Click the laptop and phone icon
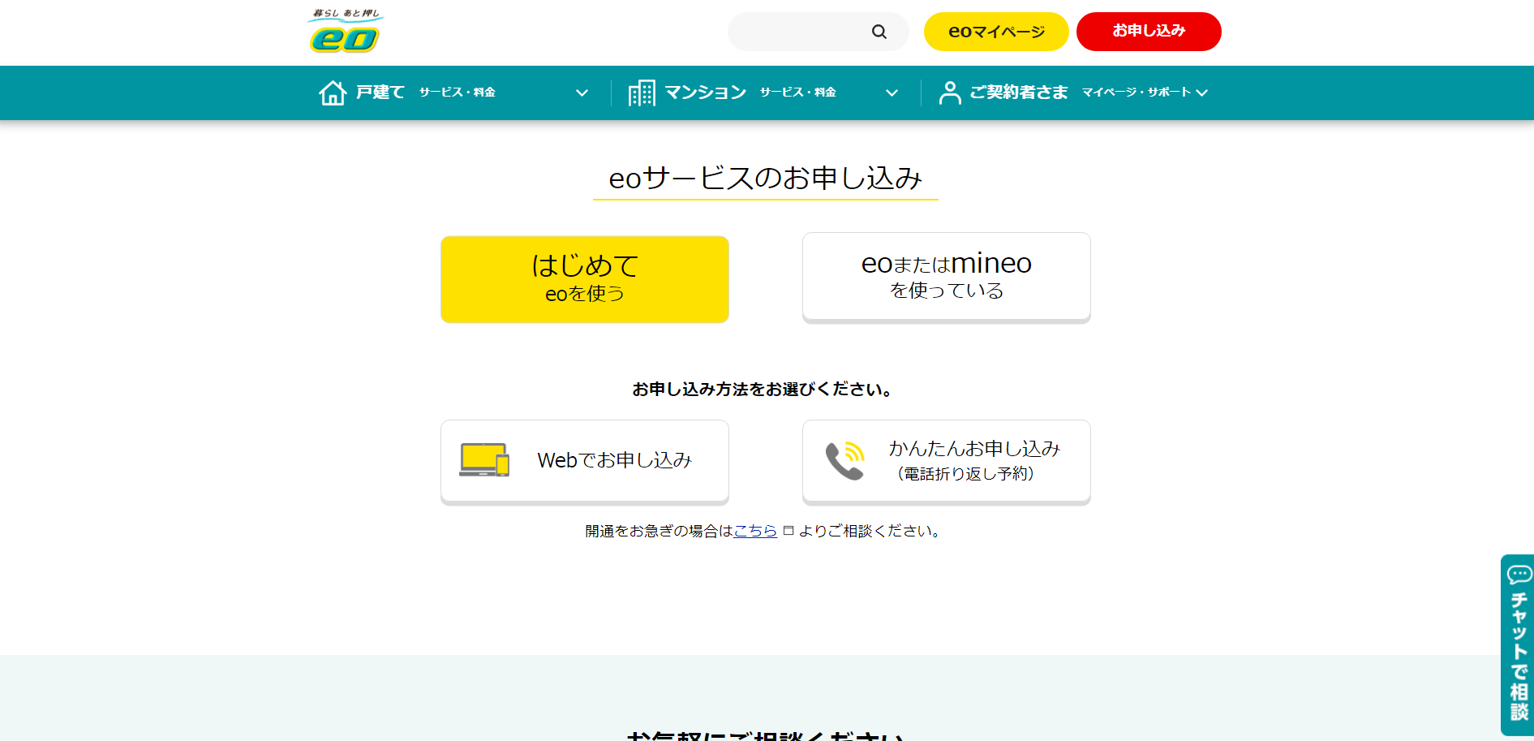The image size is (1534, 741). tap(484, 460)
